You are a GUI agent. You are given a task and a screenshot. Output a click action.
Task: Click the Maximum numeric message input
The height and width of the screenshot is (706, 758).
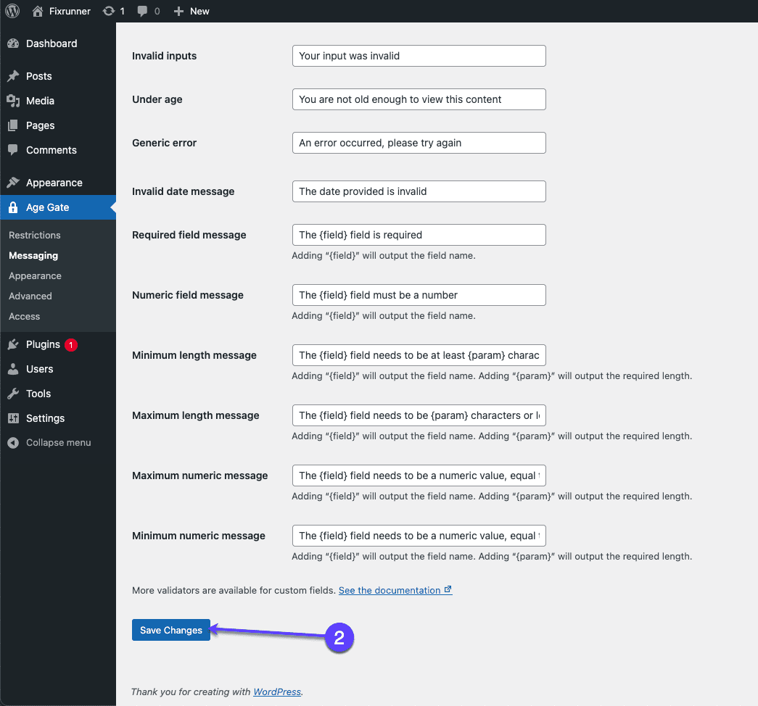(x=419, y=475)
